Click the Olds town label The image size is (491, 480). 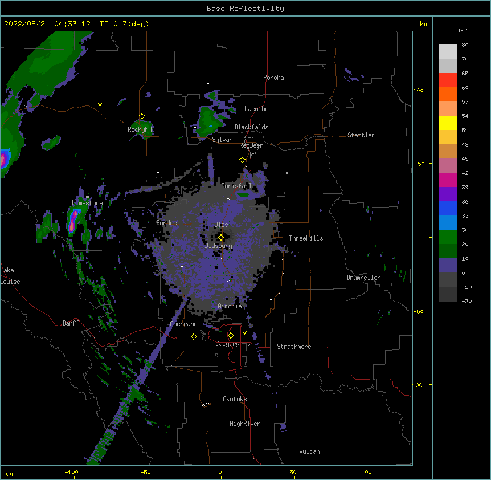click(x=221, y=225)
